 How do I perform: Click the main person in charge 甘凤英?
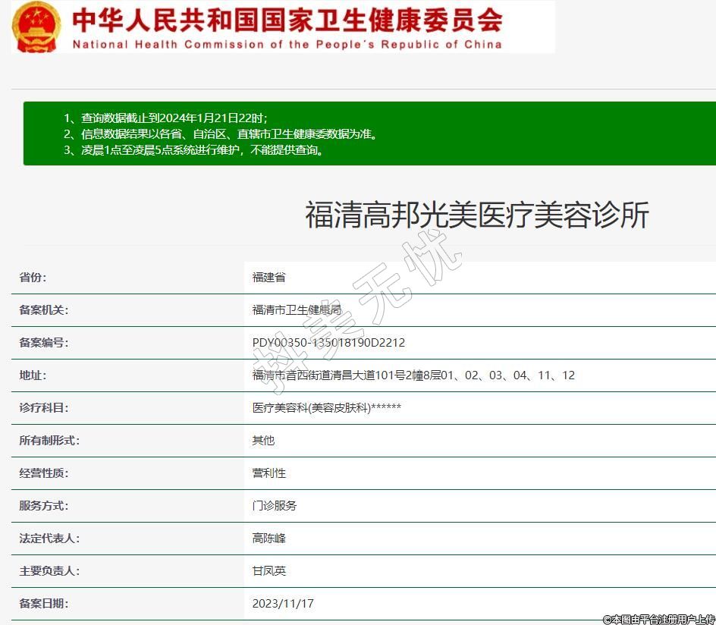pyautogui.click(x=268, y=571)
